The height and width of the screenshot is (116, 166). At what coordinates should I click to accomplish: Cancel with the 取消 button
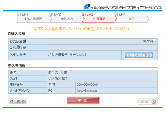[x=147, y=102]
